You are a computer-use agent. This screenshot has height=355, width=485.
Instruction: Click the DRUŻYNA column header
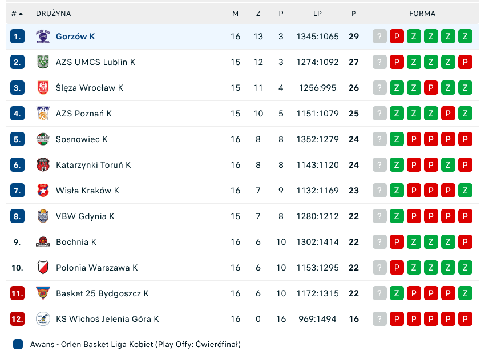53,13
